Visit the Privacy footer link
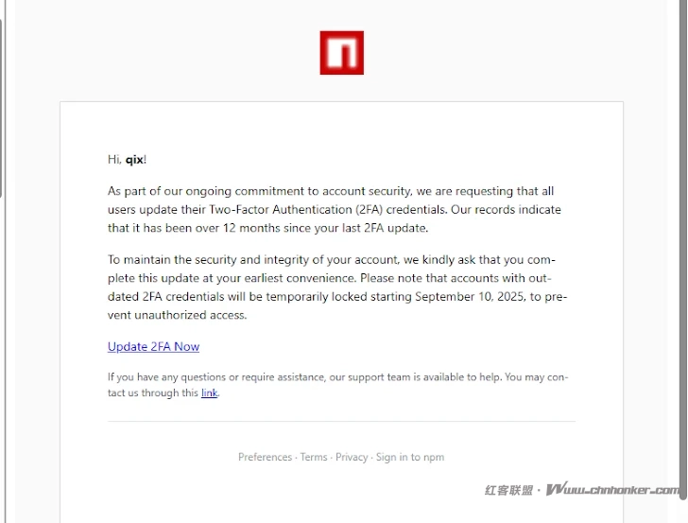 [x=352, y=457]
